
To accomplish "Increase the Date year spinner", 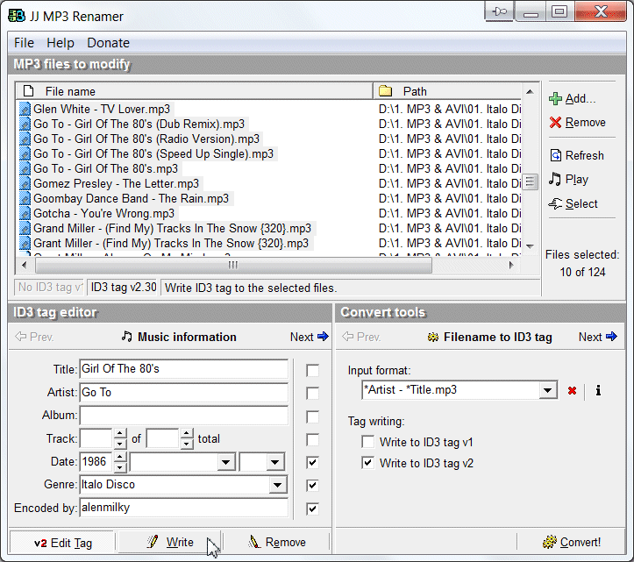I will pos(119,457).
